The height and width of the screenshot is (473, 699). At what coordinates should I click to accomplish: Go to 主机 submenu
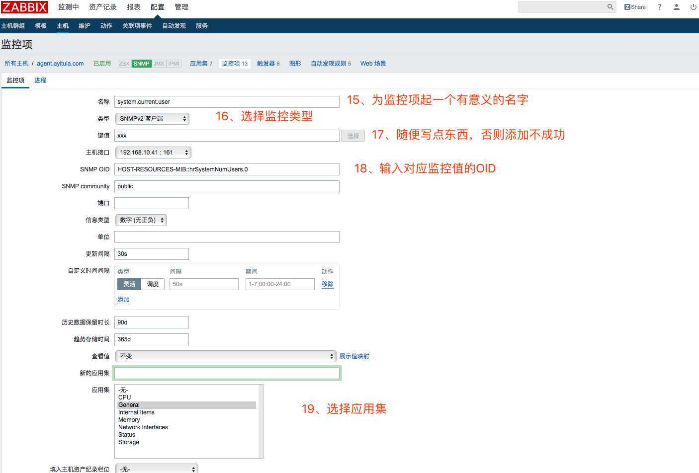pos(63,26)
